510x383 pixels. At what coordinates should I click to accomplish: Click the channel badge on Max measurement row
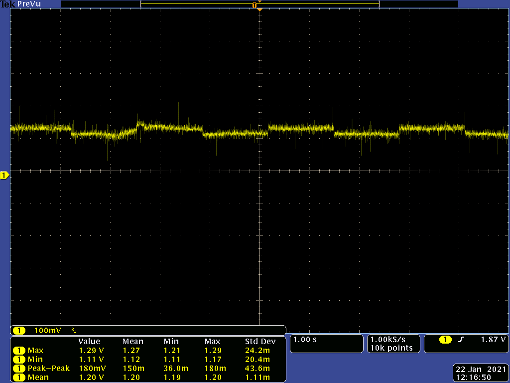point(19,351)
